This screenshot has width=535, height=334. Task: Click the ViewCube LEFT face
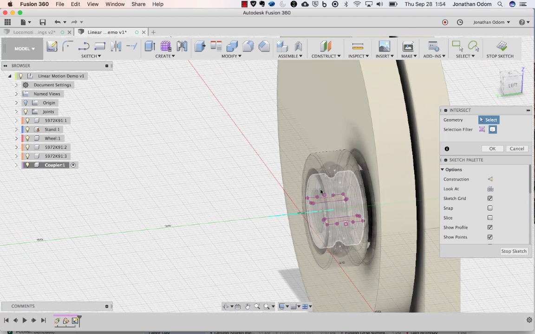(512, 85)
